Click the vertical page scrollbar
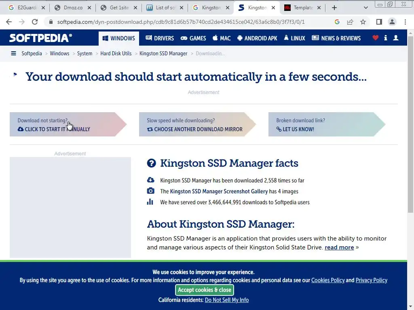Screen dimensions: 414x310 click(x=411, y=124)
